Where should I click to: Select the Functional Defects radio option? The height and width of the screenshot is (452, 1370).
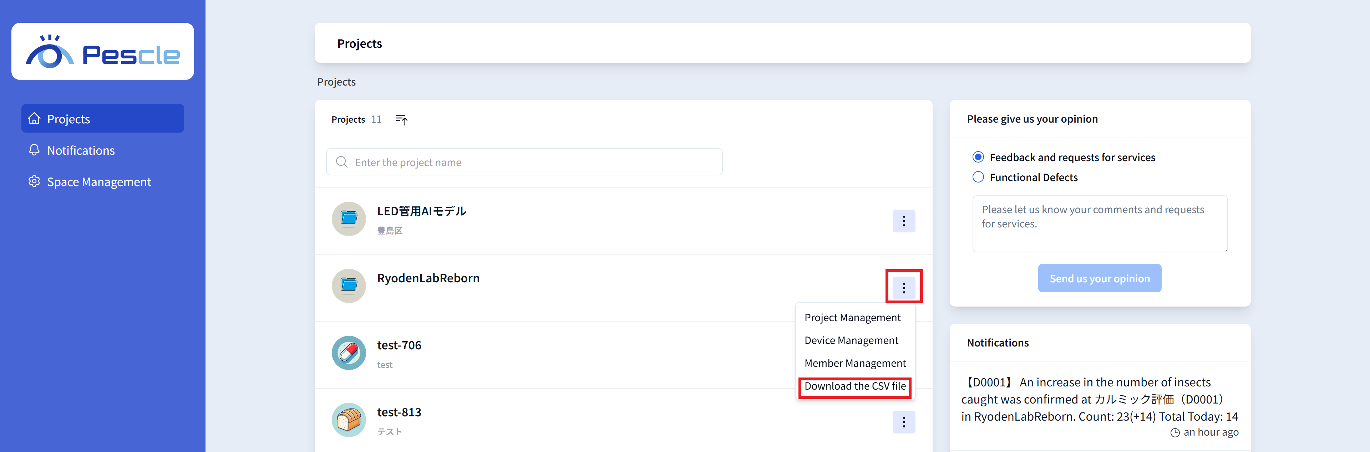pos(978,178)
